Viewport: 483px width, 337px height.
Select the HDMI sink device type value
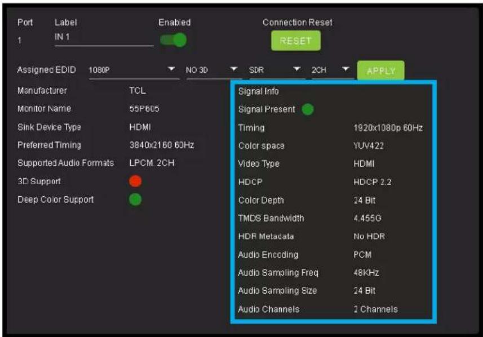pyautogui.click(x=140, y=127)
